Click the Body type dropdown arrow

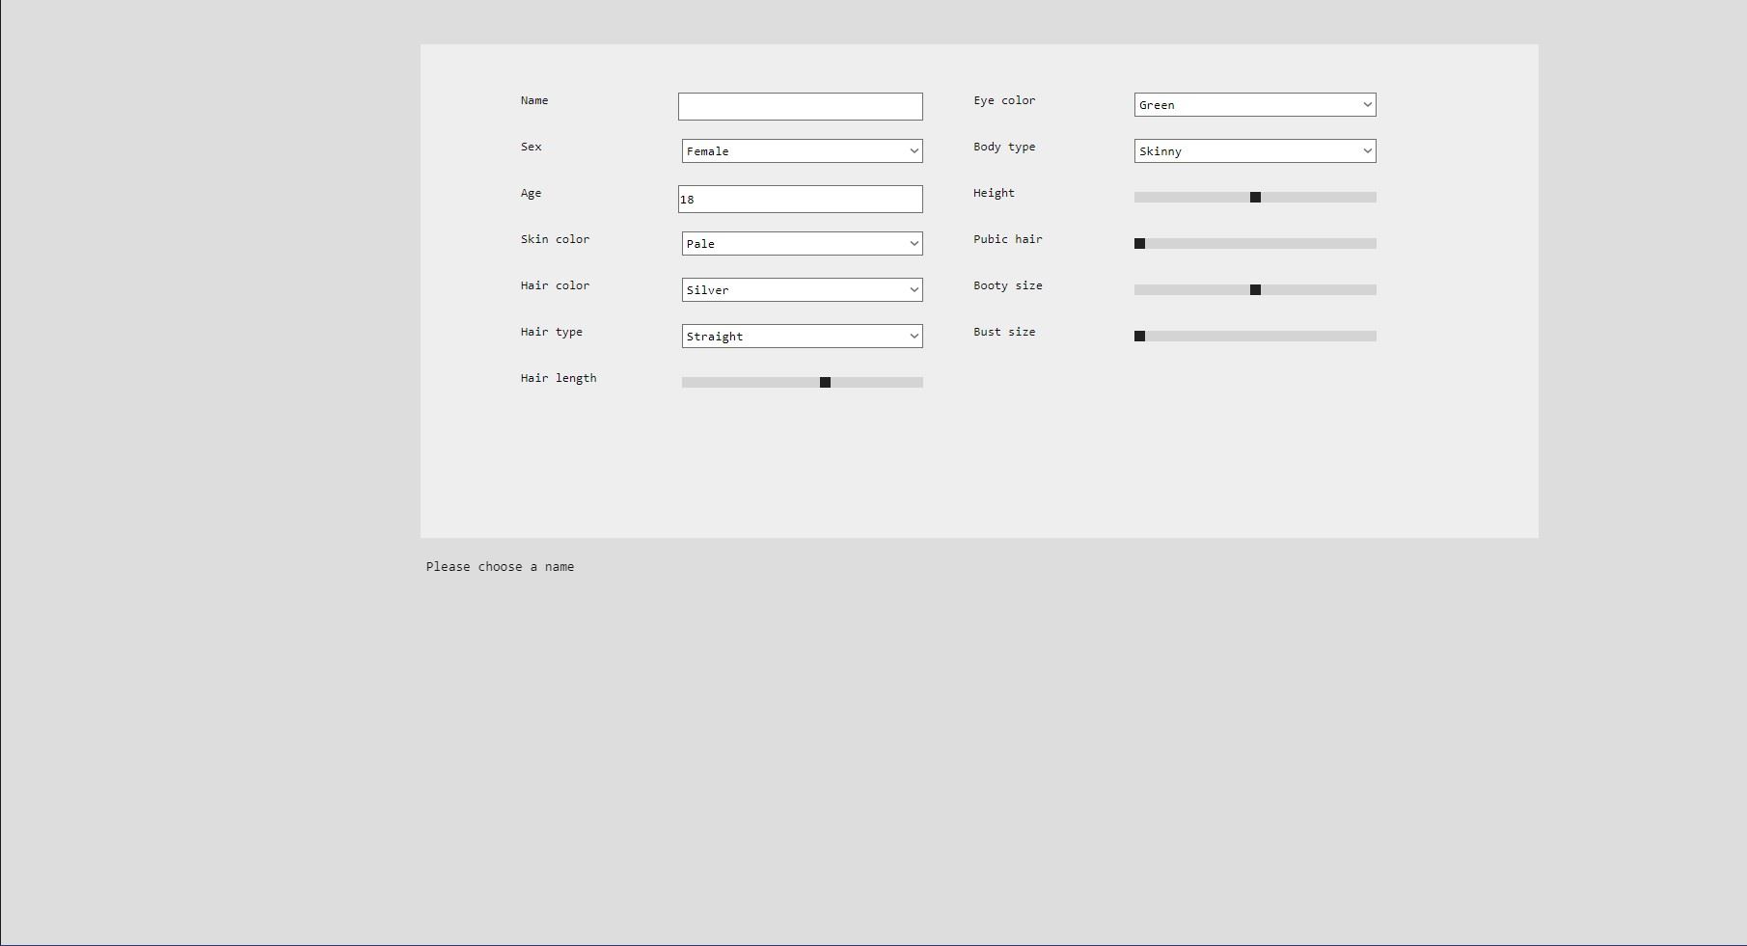(x=1368, y=150)
